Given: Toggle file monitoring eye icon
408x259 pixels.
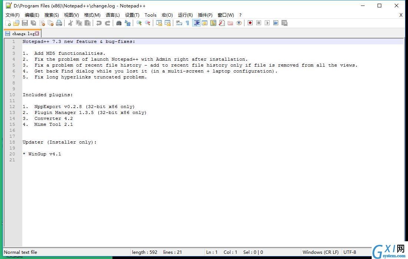Looking at the screenshot, I should [x=239, y=23].
